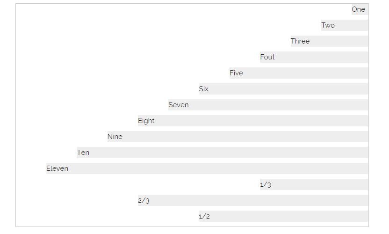This screenshot has height=234, width=389.
Task: Click the word "Eleven" text
Action: (x=57, y=168)
